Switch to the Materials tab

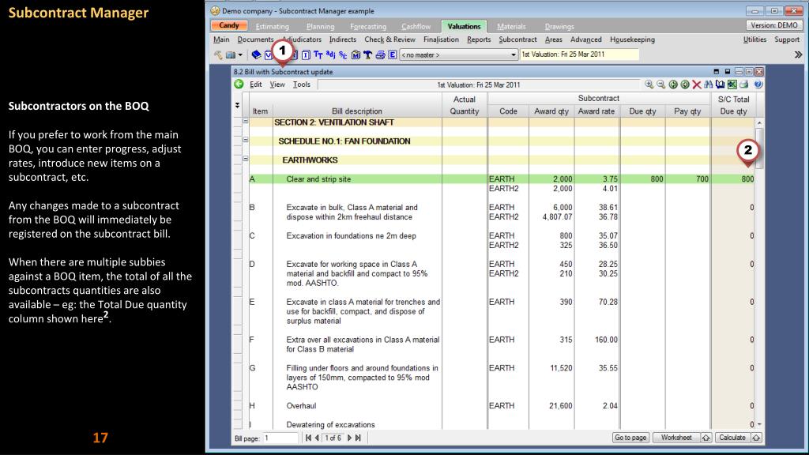pos(511,26)
